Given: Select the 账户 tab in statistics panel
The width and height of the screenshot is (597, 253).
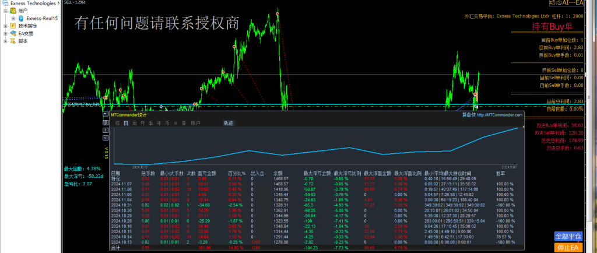Looking at the screenshot, I should (x=196, y=123).
